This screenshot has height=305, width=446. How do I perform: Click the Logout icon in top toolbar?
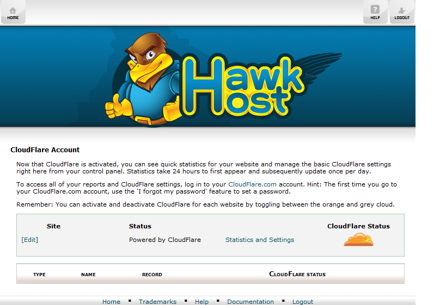(x=402, y=11)
